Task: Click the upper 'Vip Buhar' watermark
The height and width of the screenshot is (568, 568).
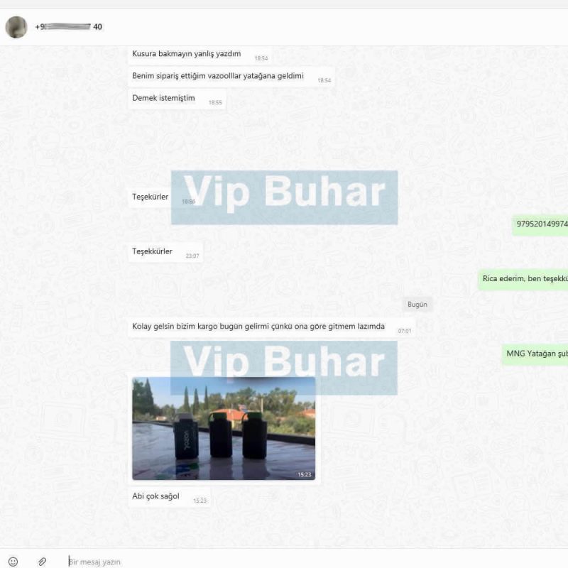Action: point(285,197)
